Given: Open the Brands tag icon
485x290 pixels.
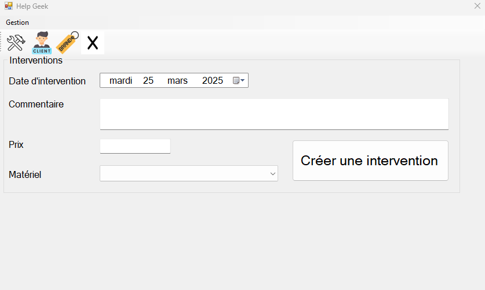Looking at the screenshot, I should click(67, 42).
